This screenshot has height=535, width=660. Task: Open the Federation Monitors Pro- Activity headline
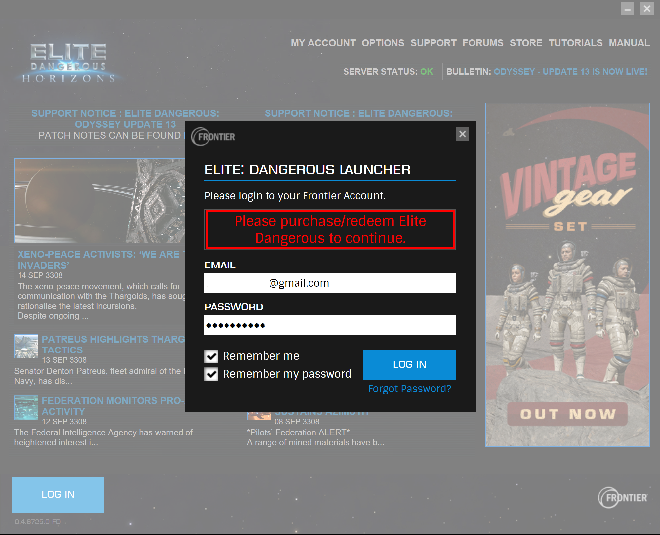[113, 406]
